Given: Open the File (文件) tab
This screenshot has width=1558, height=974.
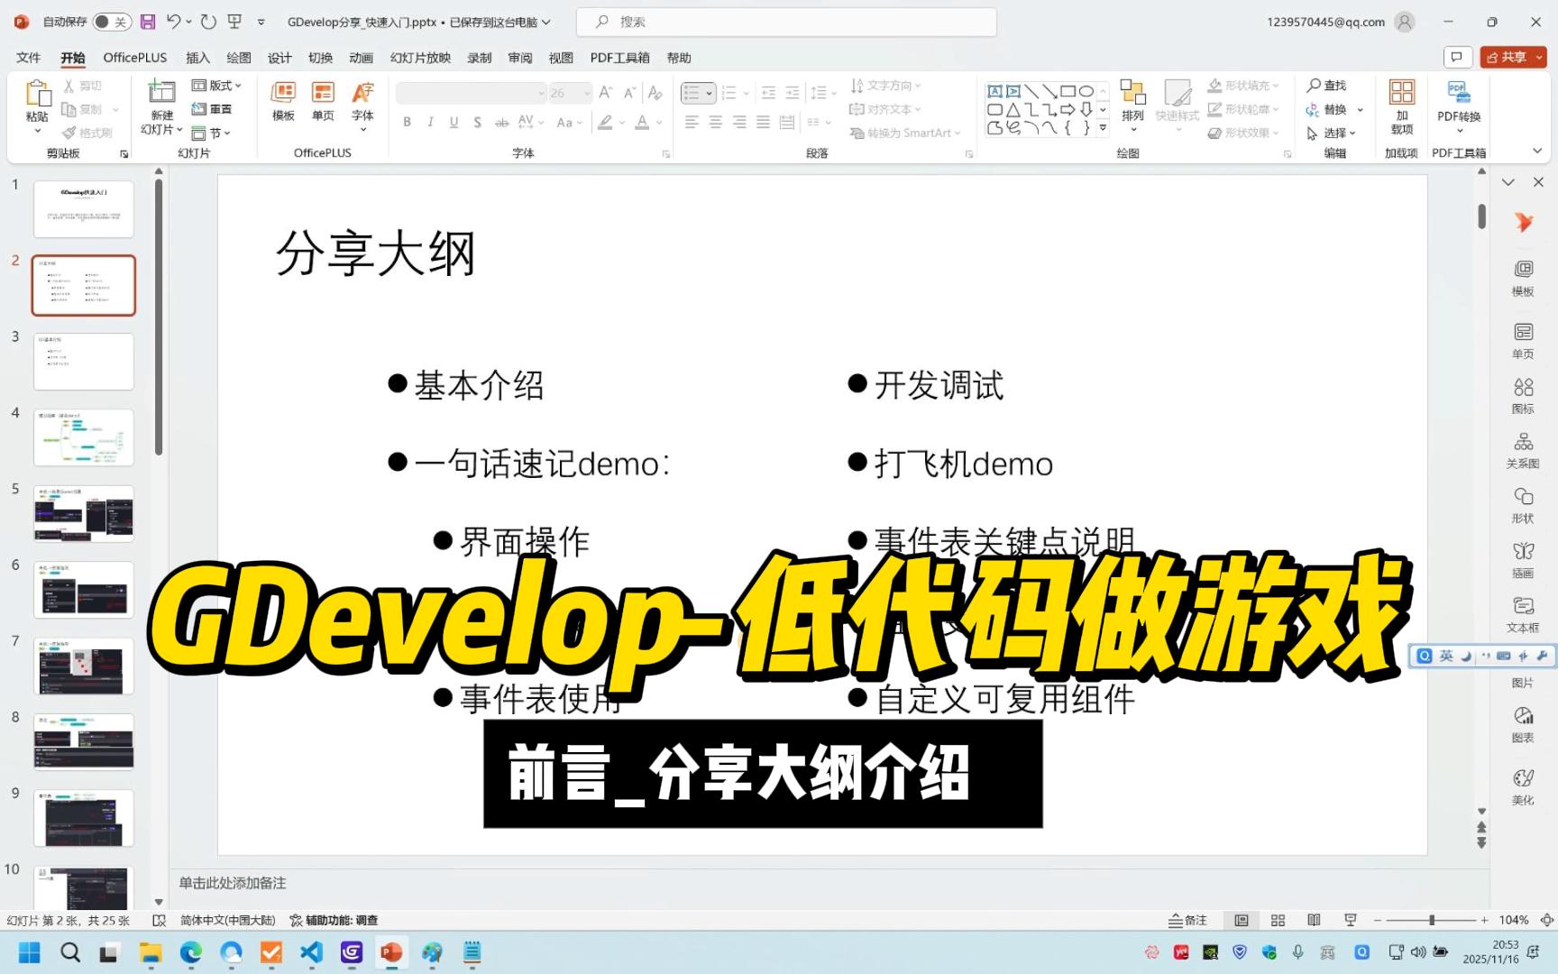Looking at the screenshot, I should pos(28,57).
